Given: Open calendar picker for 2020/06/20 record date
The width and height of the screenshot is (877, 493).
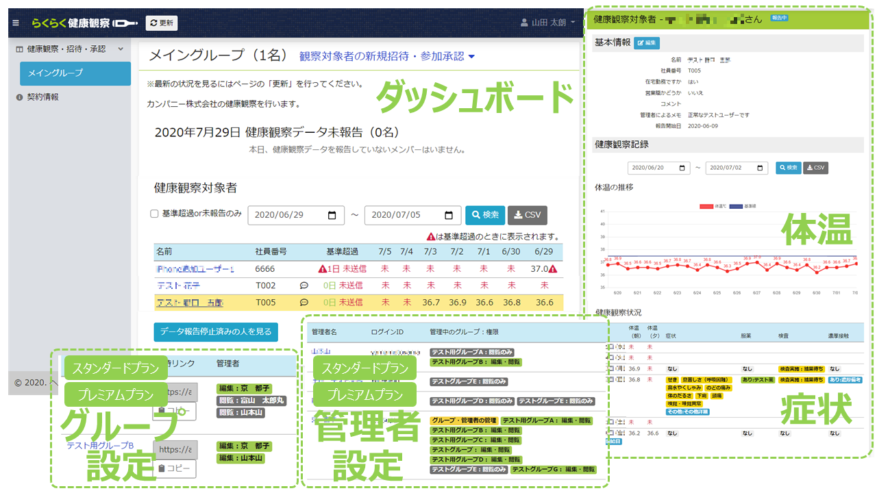Looking at the screenshot, I should coord(683,168).
